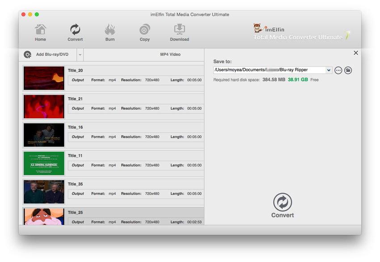Click Title_21 resolution 720x480 value

point(152,108)
